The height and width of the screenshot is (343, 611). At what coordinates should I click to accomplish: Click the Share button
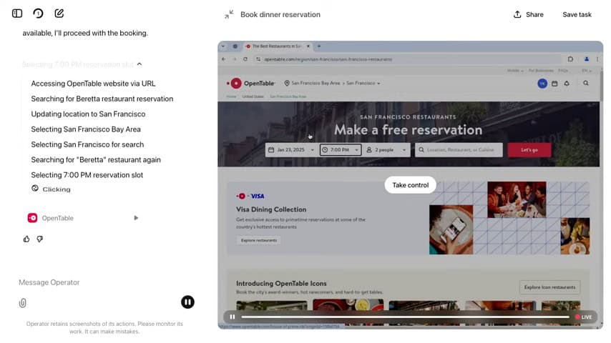click(x=528, y=14)
